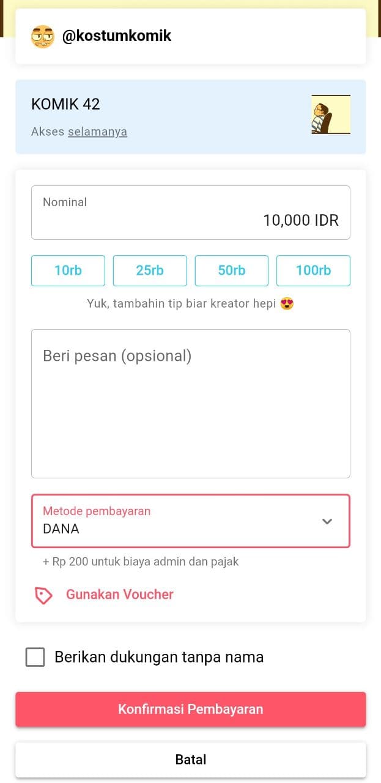This screenshot has width=381, height=783.
Task: Choose the 100rb tip amount
Action: [313, 270]
